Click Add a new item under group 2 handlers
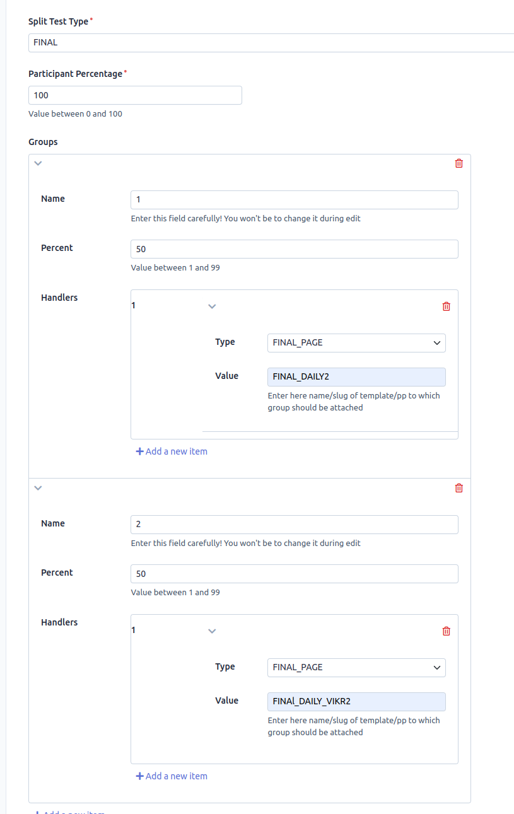This screenshot has height=814, width=514. [x=172, y=776]
